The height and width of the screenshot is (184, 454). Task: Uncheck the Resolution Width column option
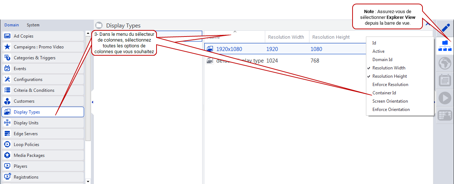[x=388, y=68]
